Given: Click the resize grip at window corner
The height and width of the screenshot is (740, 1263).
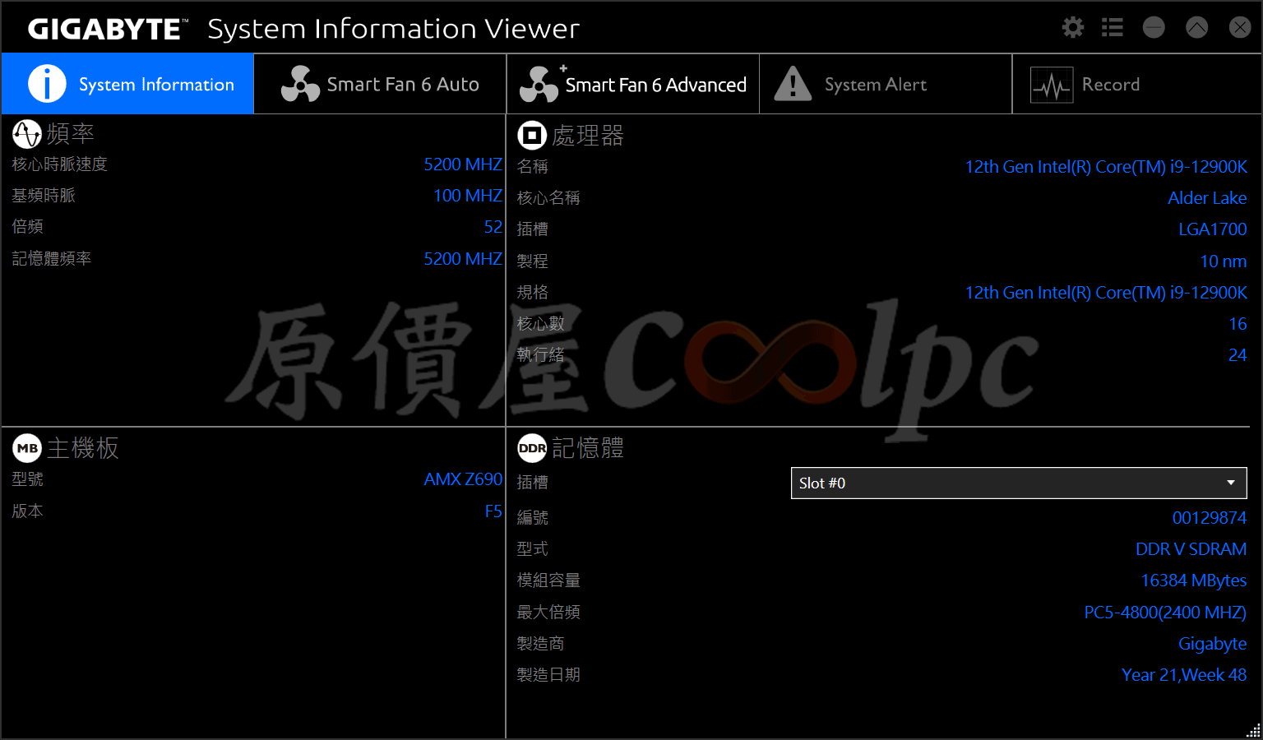Looking at the screenshot, I should (x=1254, y=730).
